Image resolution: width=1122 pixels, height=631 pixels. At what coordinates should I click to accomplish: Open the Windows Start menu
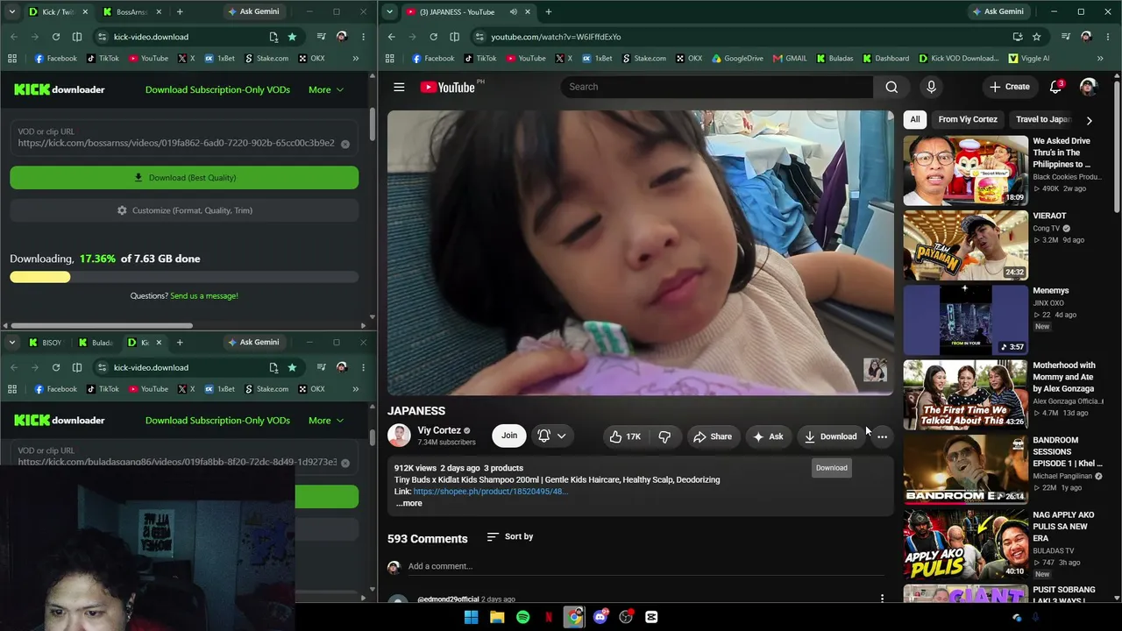click(471, 617)
